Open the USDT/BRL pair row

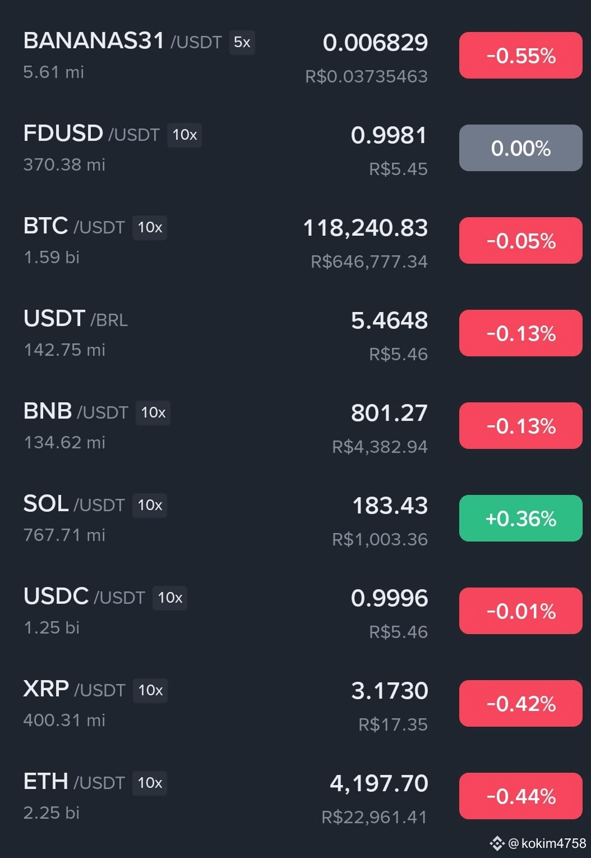295,334
